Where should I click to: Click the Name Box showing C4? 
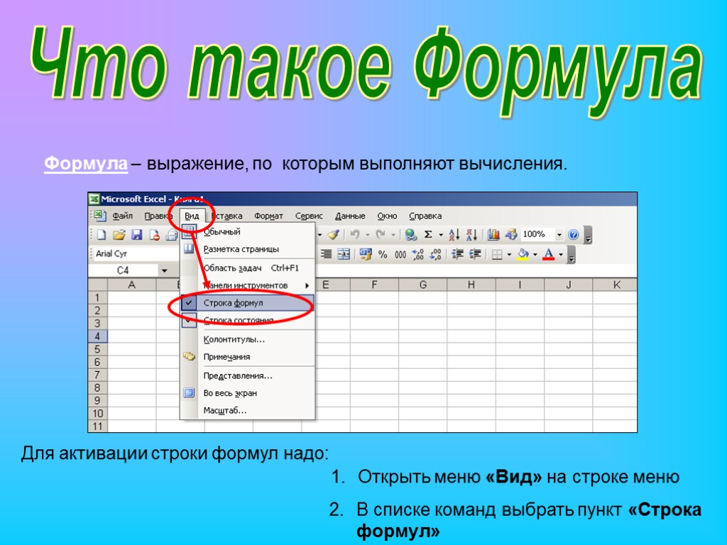pyautogui.click(x=123, y=270)
